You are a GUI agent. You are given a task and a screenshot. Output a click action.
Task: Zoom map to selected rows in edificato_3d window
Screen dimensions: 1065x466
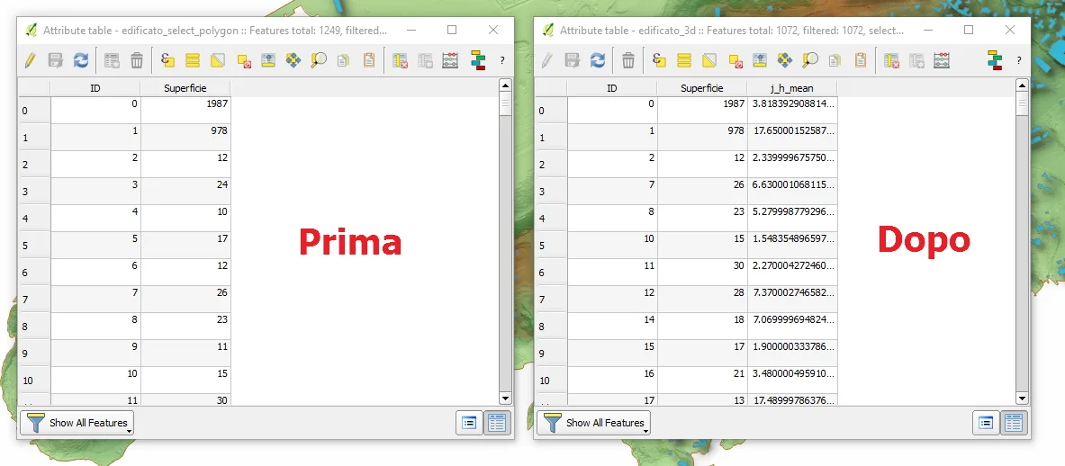pos(809,60)
